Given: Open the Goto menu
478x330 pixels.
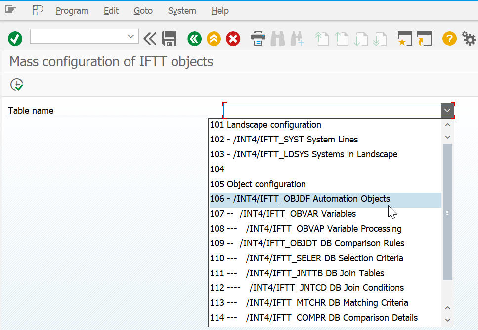Looking at the screenshot, I should coord(143,10).
